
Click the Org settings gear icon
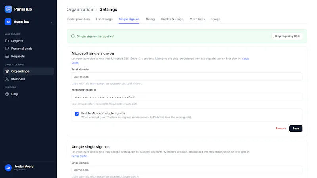coord(7,71)
